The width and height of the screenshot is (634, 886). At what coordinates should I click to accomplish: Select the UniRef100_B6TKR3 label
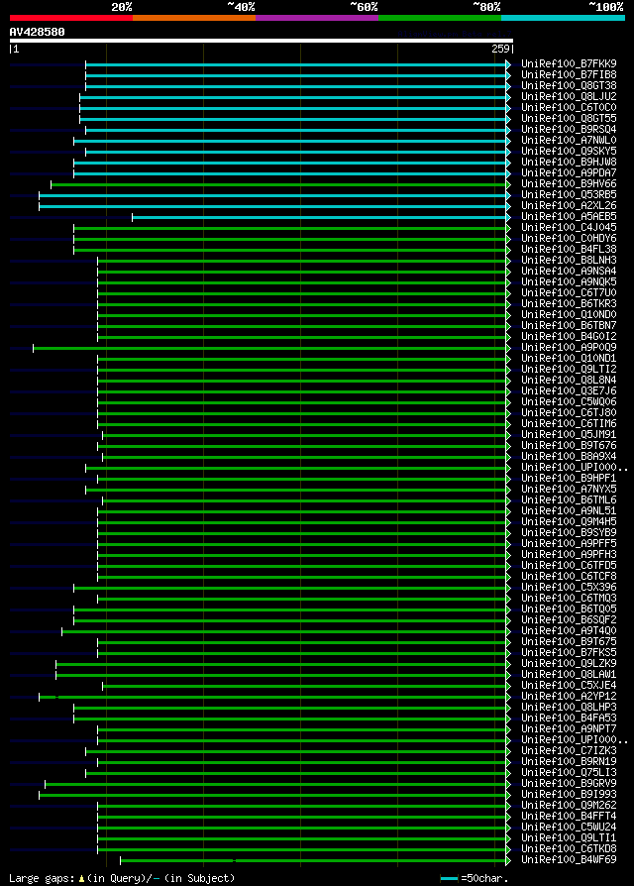569,304
